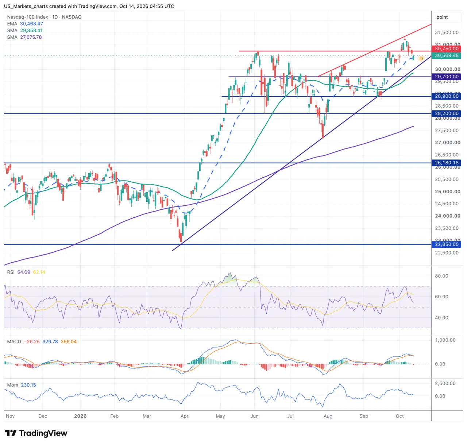Click the Nov label on the time axis
This screenshot has width=467, height=445.
[10, 416]
